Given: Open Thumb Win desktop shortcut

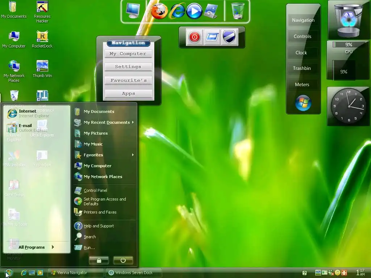Looking at the screenshot, I should pos(42,69).
